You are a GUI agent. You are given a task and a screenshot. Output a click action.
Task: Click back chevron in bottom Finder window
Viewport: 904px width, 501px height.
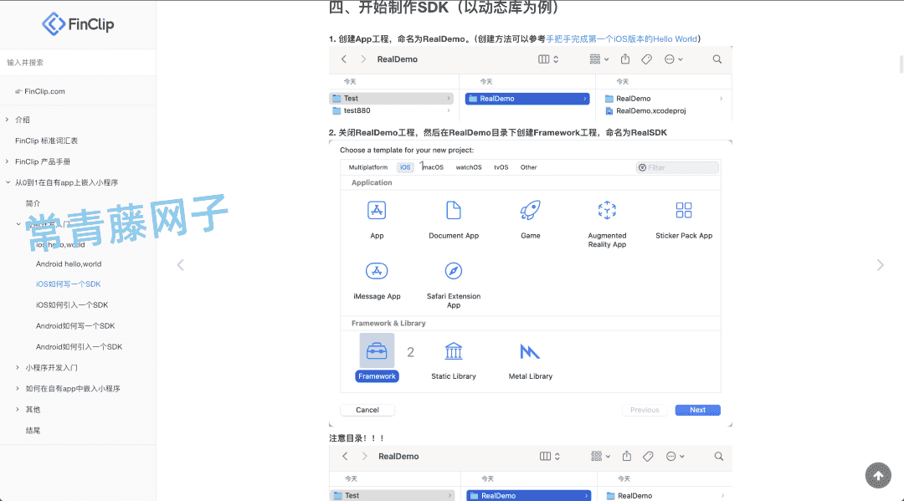tap(346, 456)
